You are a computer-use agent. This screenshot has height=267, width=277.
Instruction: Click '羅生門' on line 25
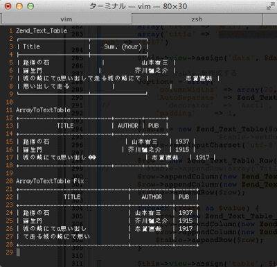pyautogui.click(x=33, y=221)
